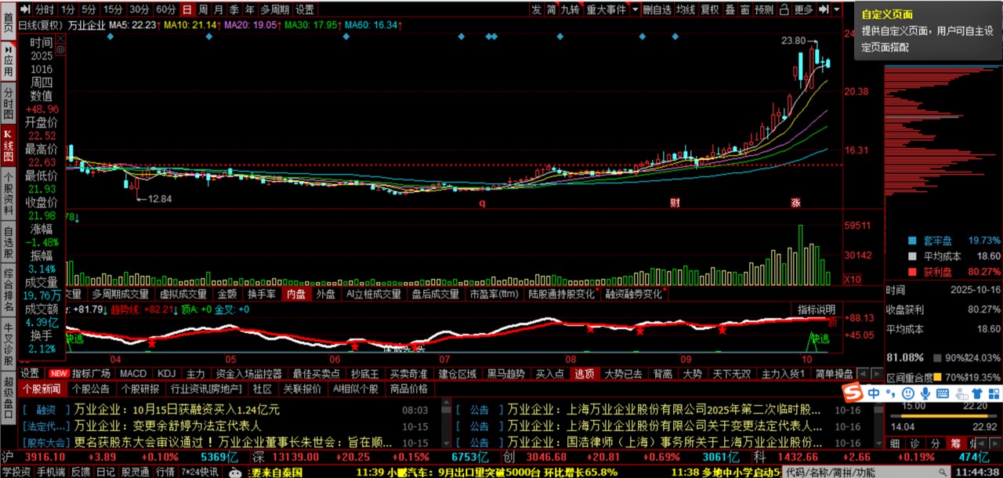Viewport: 1003px width, 478px height.
Task: Open the 预测 forecast tool
Action: (764, 9)
